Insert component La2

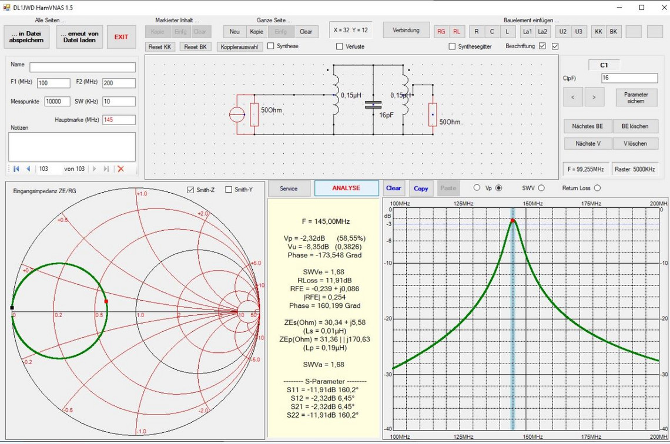point(542,32)
